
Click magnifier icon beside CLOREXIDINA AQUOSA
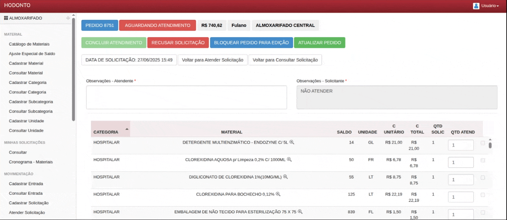[x=289, y=159]
